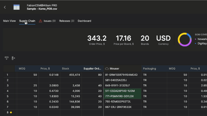Click the Supplier Ord... column header
Viewport: 207px width, 116px height.
[92, 69]
